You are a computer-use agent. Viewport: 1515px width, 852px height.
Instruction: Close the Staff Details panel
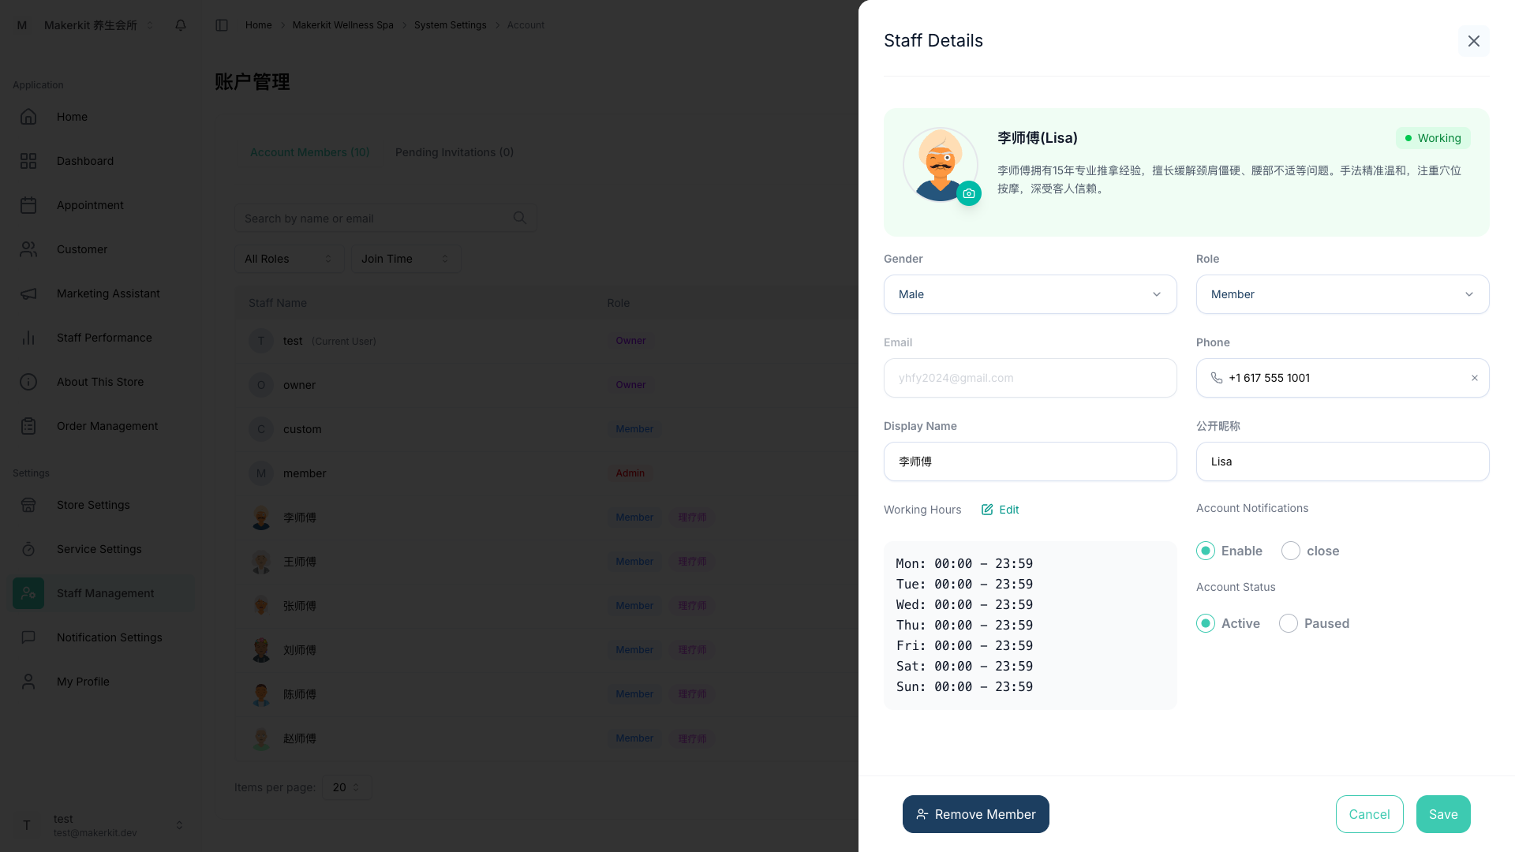coord(1473,41)
